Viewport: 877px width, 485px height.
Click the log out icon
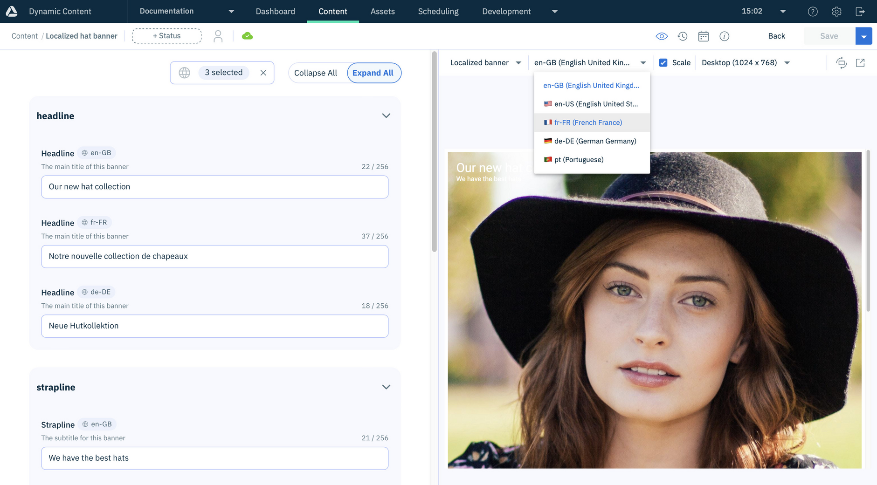pyautogui.click(x=860, y=12)
